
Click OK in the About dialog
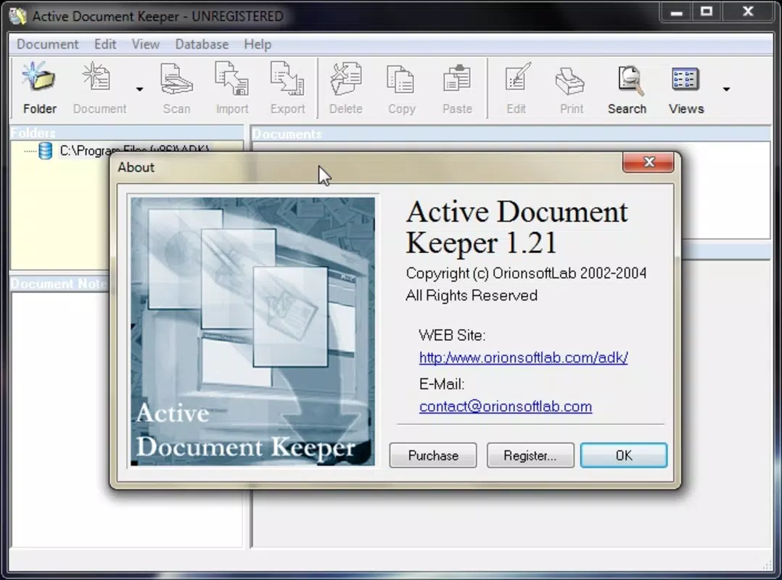[623, 455]
